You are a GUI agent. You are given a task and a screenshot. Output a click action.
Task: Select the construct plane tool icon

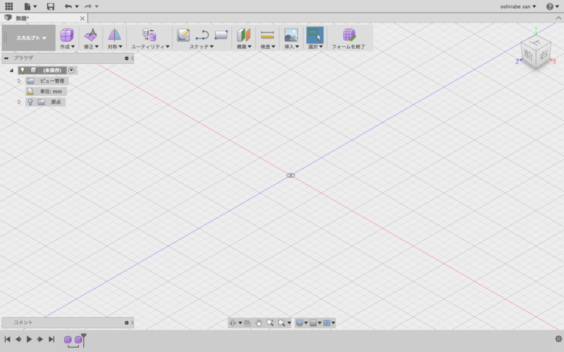pyautogui.click(x=243, y=35)
